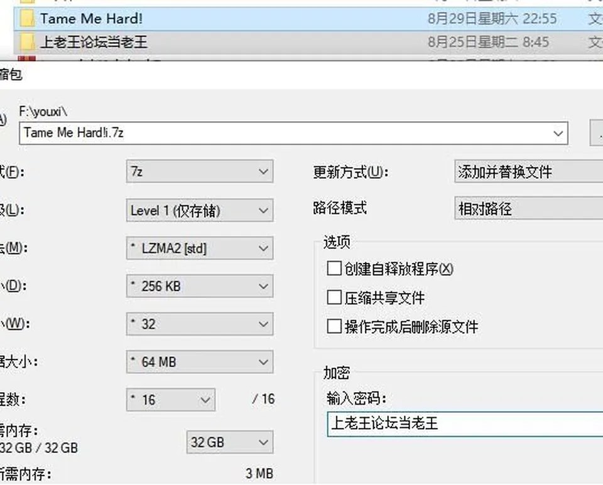The image size is (603, 485).
Task: Click the 输入密码: label
Action: (x=357, y=398)
